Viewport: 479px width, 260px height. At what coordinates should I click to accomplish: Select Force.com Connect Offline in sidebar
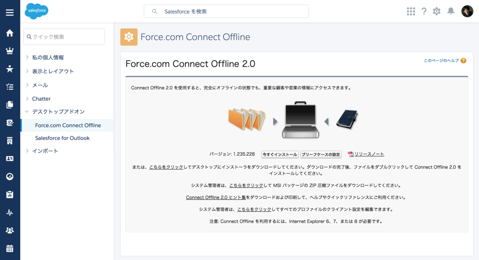(67, 125)
